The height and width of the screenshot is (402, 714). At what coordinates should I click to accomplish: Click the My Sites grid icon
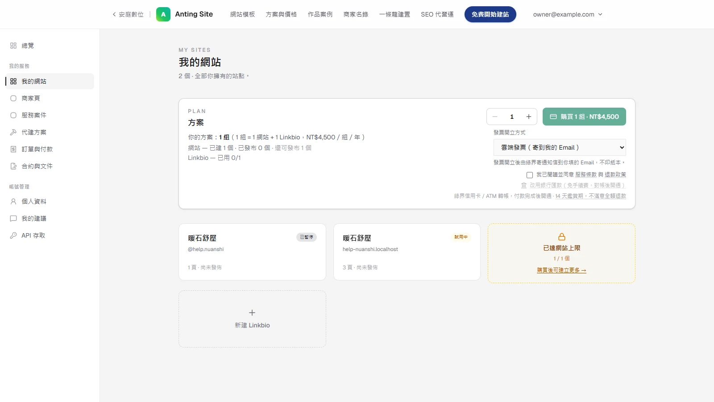point(13,81)
